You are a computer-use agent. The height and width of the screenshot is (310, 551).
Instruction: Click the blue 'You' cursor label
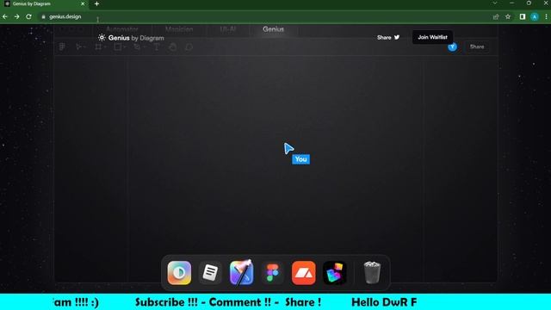point(300,159)
